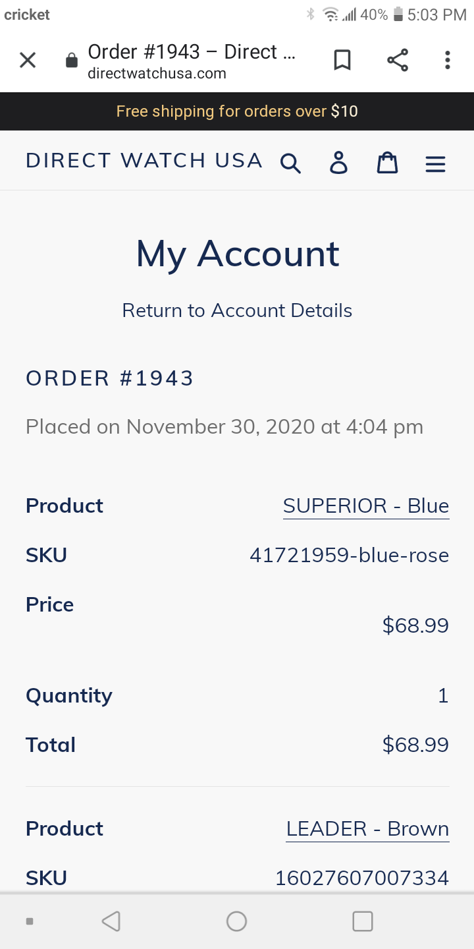Click the DIRECT WATCH USA logo

click(144, 161)
